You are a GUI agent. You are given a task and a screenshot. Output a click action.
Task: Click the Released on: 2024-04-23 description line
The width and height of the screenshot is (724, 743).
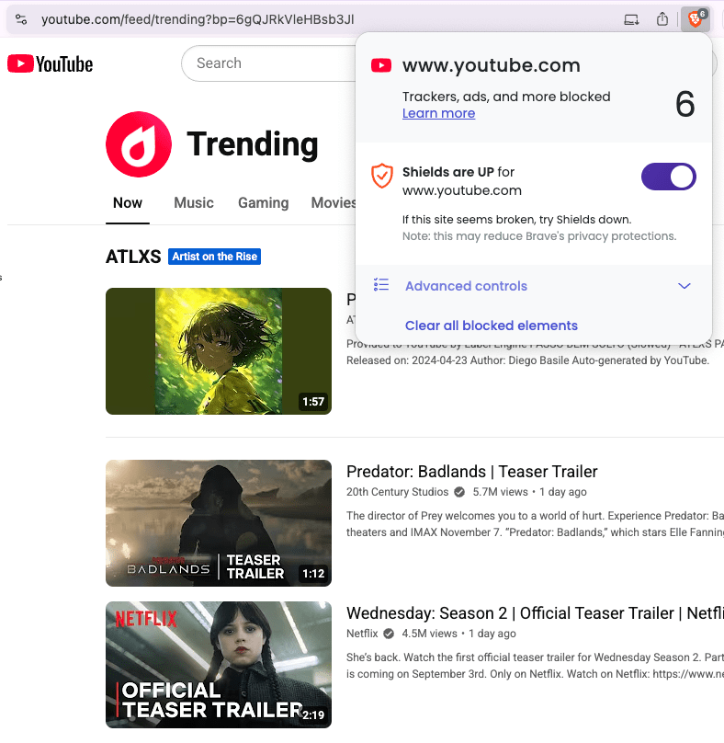click(527, 360)
